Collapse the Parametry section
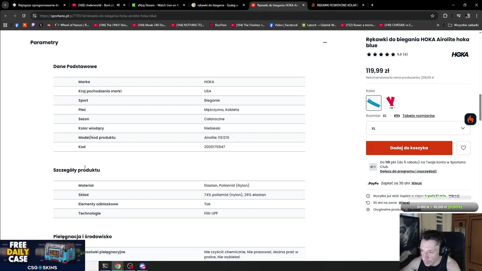Viewport: 482px width, 271px height. click(325, 43)
